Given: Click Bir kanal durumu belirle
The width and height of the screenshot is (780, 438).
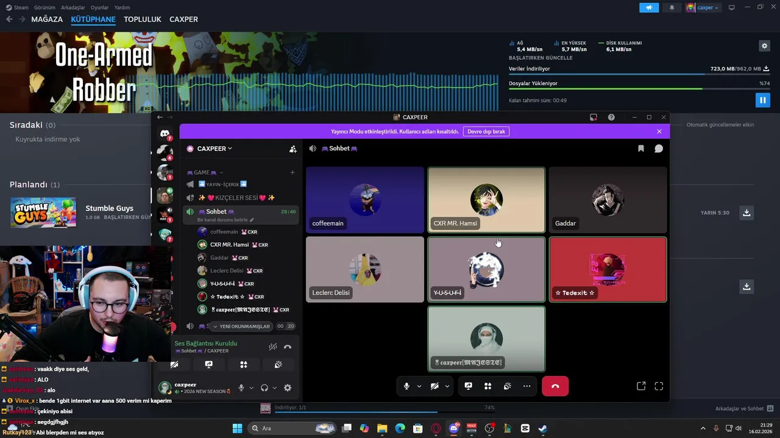Looking at the screenshot, I should [225, 220].
